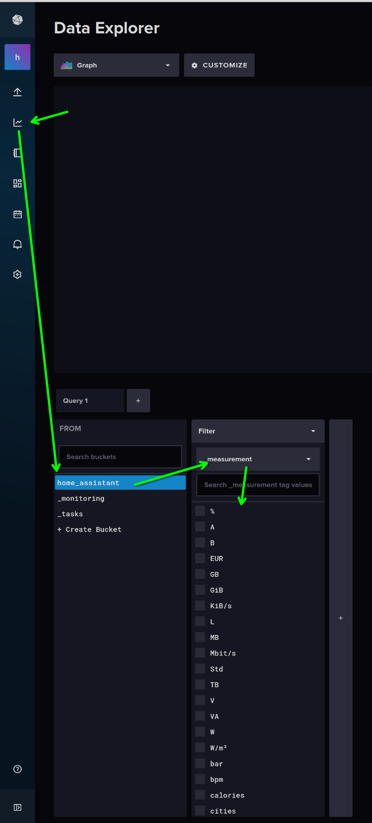Collapse the sidebar navigation toggle
Viewport: 372px width, 823px height.
pyautogui.click(x=17, y=807)
